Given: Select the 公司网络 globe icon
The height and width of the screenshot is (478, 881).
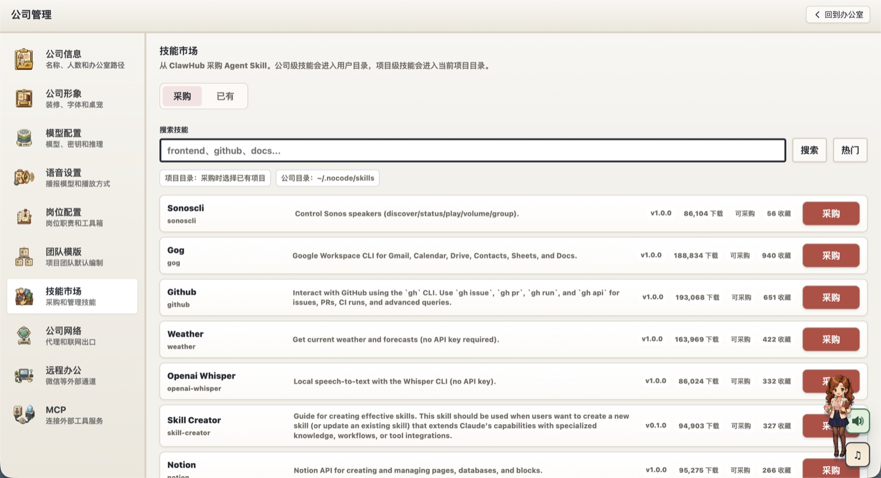Looking at the screenshot, I should [x=23, y=335].
